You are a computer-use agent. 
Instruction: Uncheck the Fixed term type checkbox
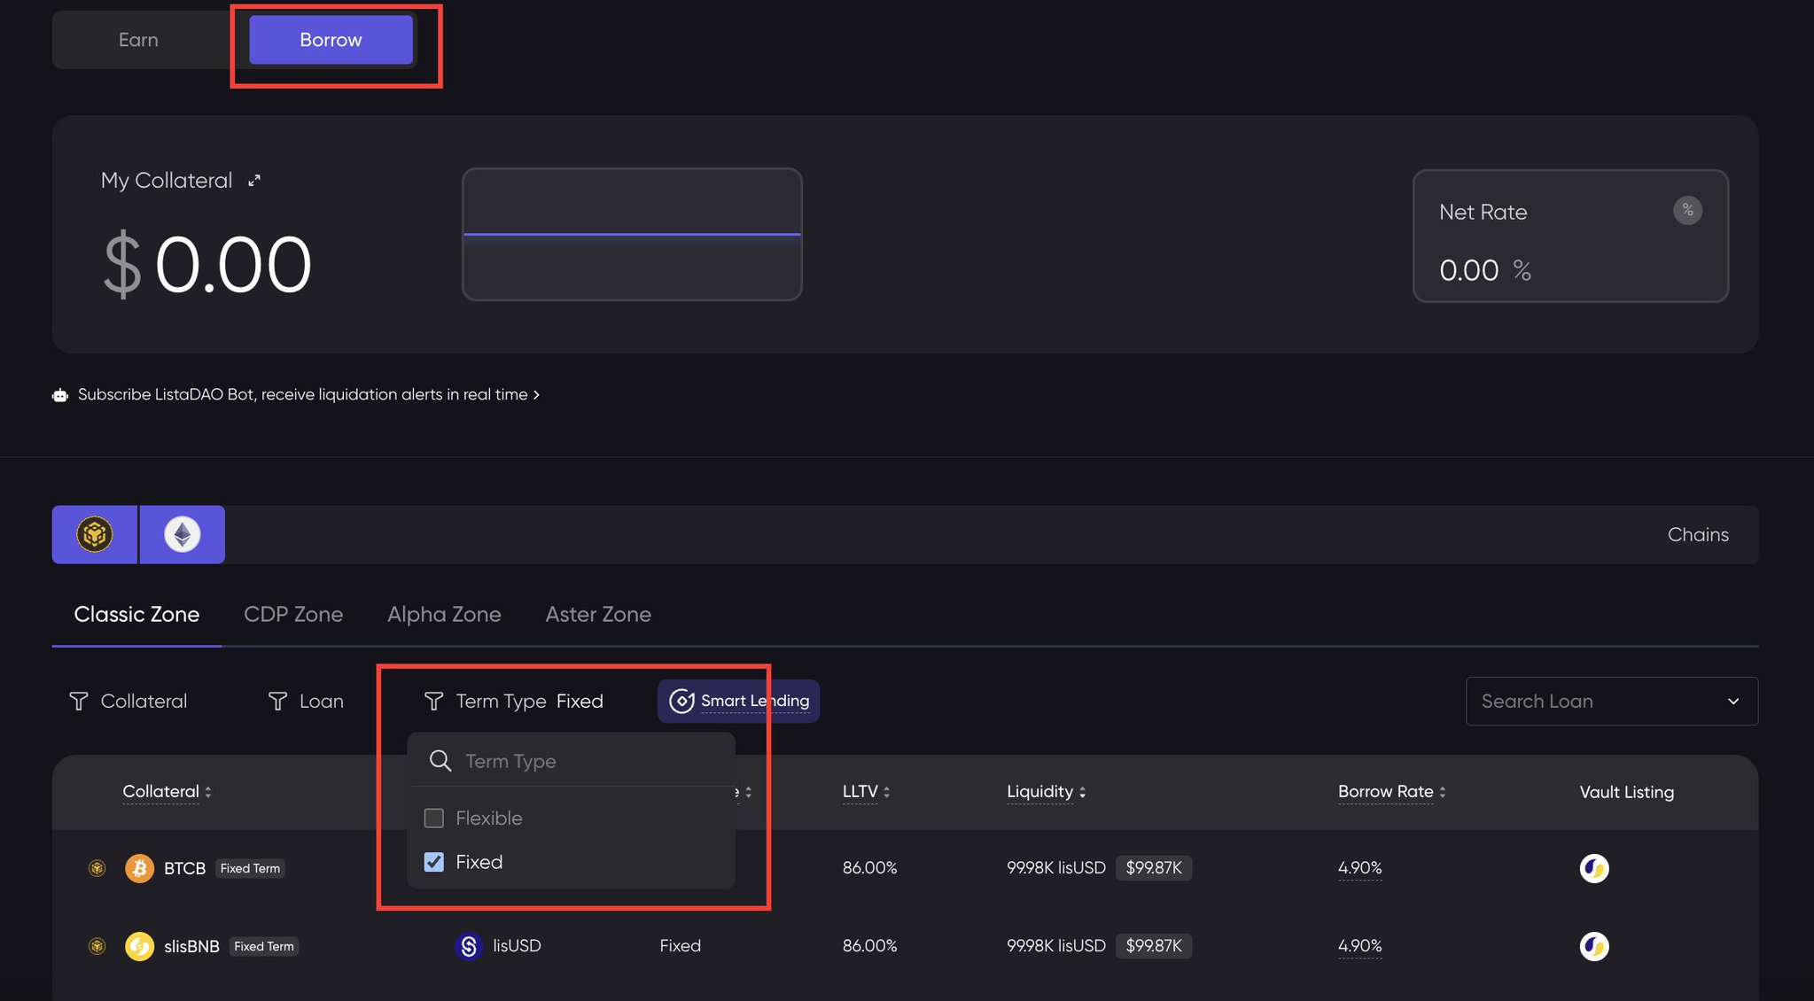434,862
